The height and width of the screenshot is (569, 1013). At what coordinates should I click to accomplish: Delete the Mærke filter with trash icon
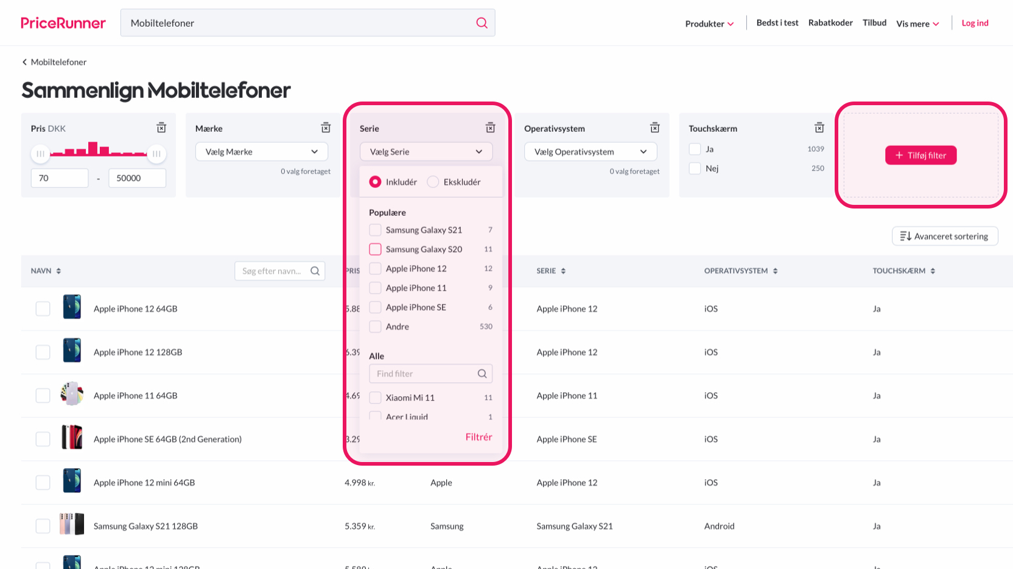(326, 128)
